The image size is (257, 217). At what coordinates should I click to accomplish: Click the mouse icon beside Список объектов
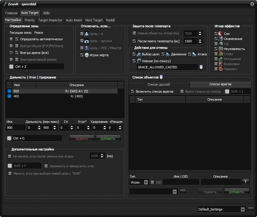tap(161, 77)
